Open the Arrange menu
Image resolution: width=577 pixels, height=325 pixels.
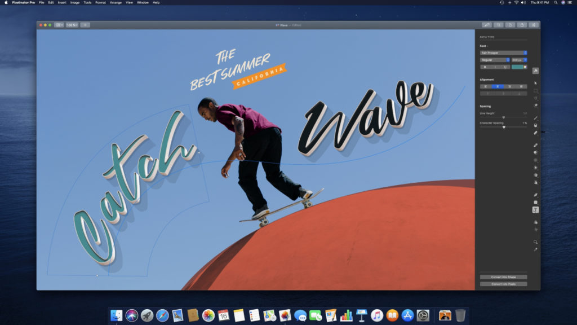pyautogui.click(x=116, y=3)
